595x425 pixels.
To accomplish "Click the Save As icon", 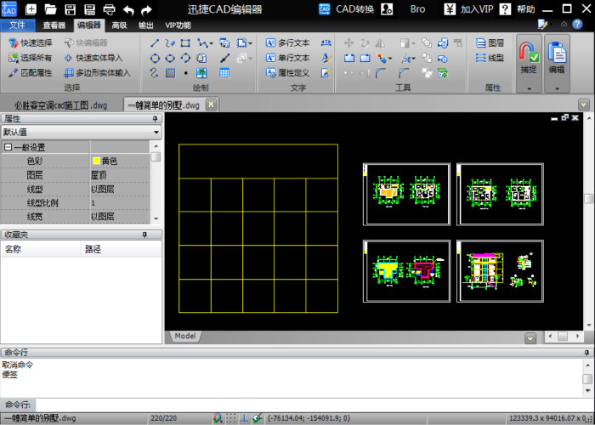I will [89, 9].
